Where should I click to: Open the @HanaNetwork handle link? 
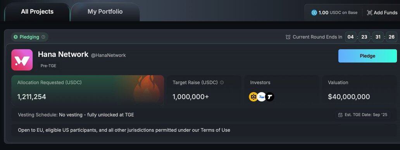point(109,55)
